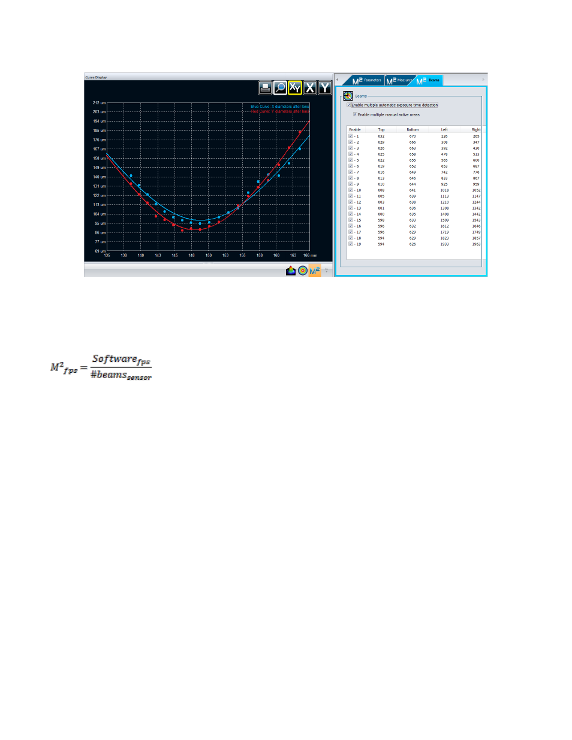Select the M² view icon in bottom bar
Screen dimensions: 572x740
point(315,271)
